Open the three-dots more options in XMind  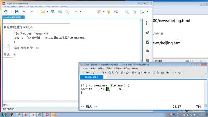[75, 12]
